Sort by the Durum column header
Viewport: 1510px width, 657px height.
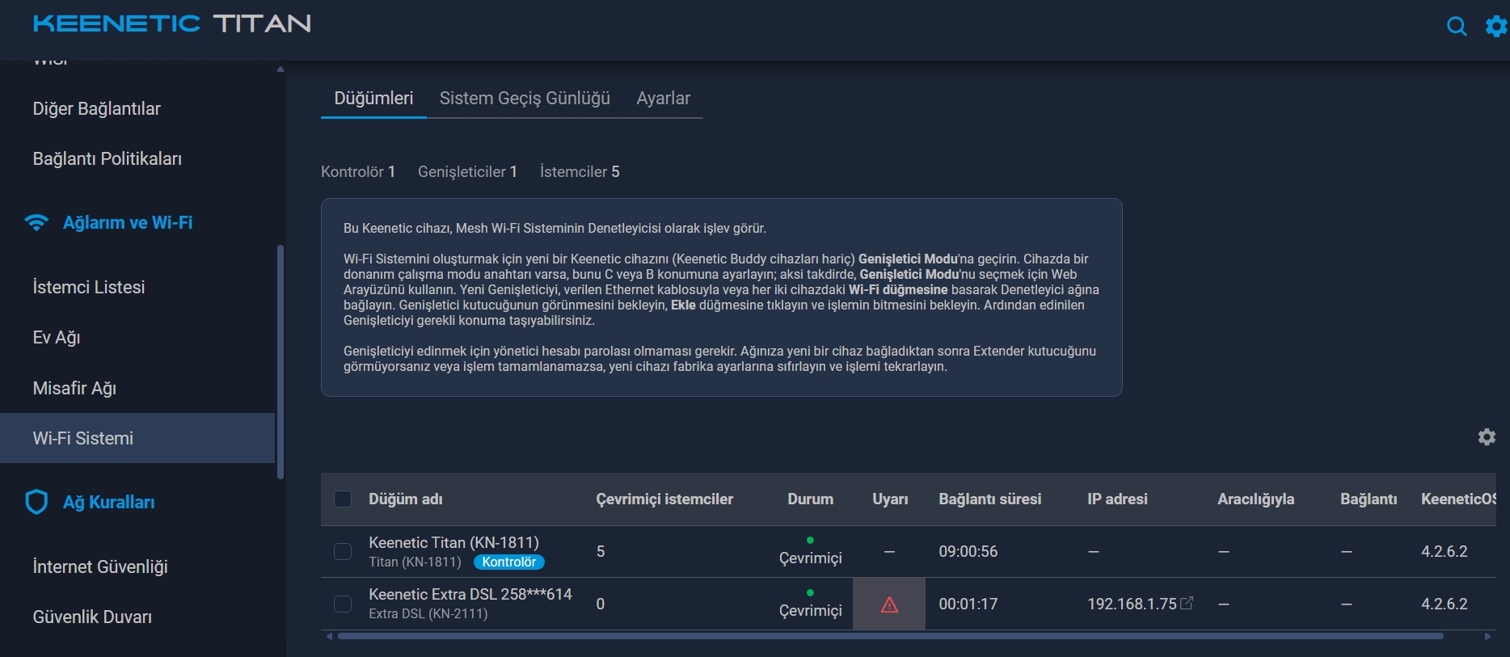(x=810, y=499)
